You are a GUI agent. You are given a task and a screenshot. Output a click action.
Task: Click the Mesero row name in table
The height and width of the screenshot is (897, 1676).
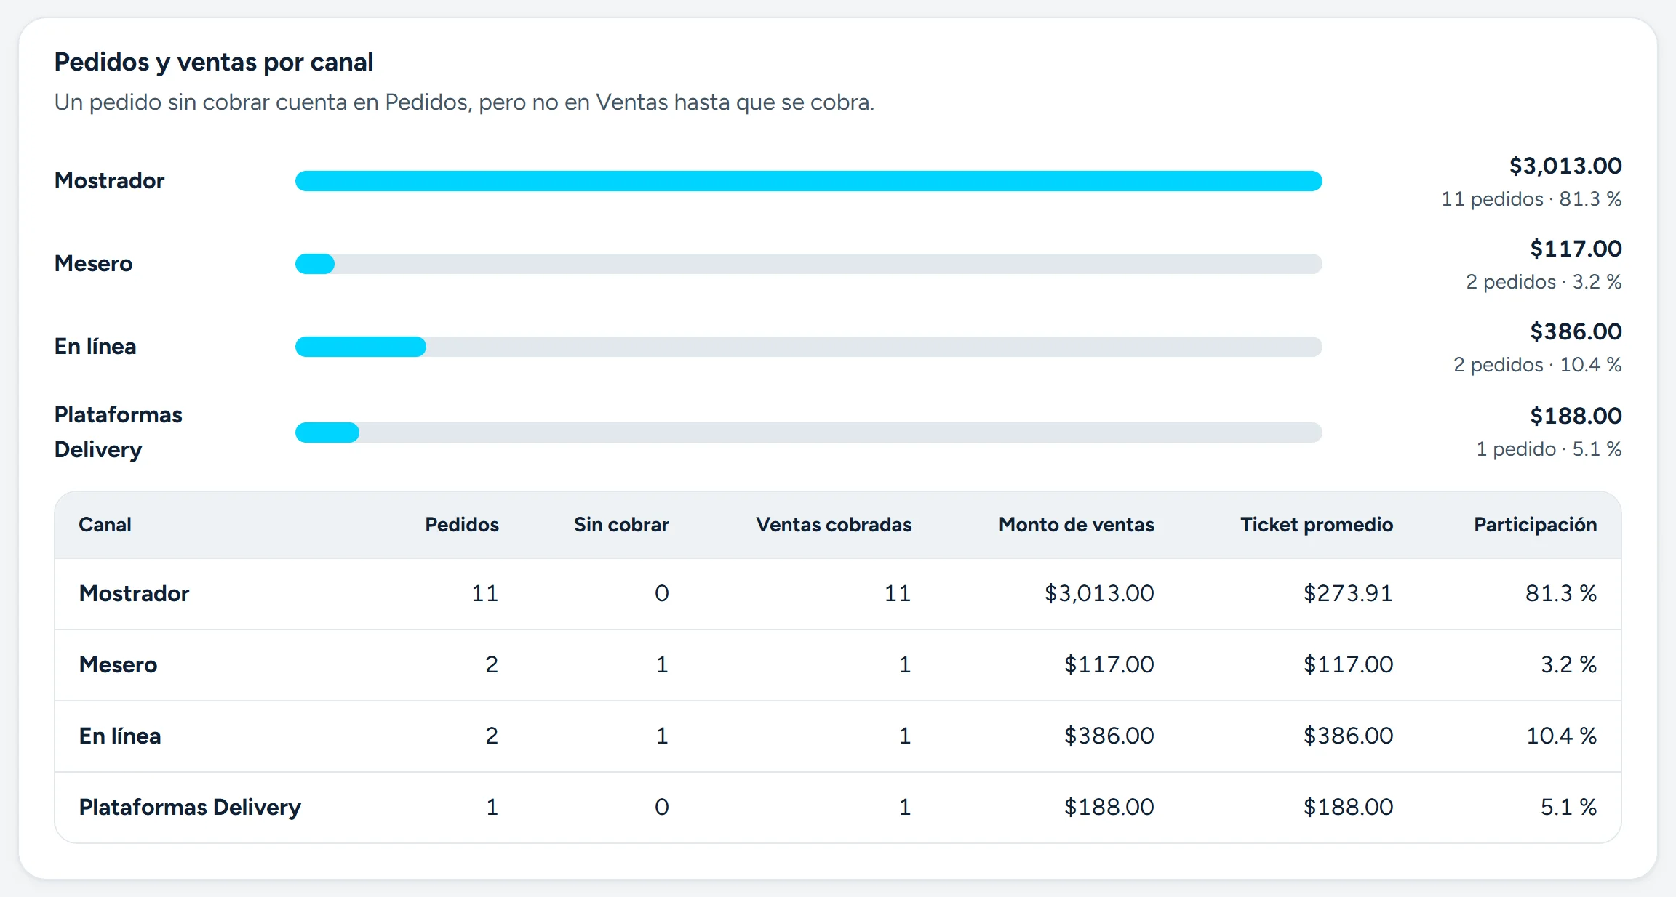[118, 665]
